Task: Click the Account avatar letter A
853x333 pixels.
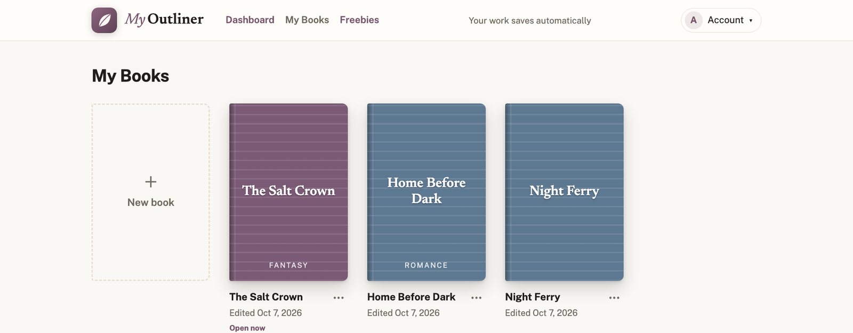Action: tap(693, 20)
